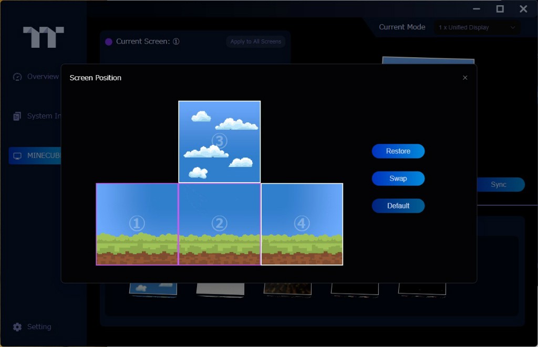
Task: Close the Screen Position dialog
Action: pos(464,78)
